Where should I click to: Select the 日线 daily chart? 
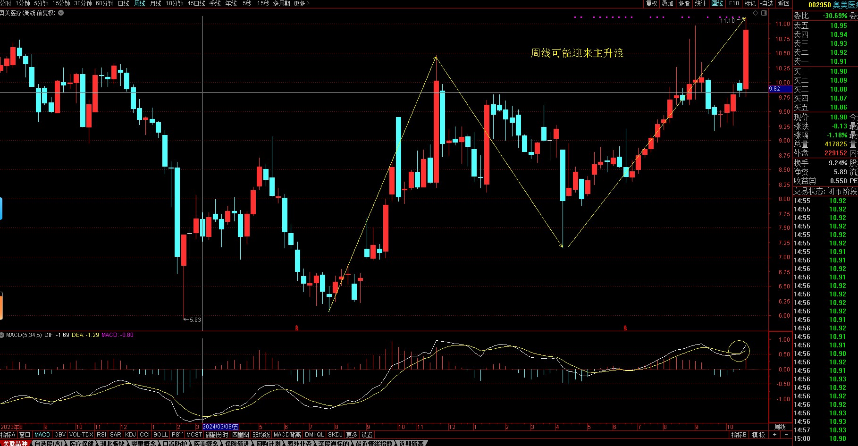123,3
